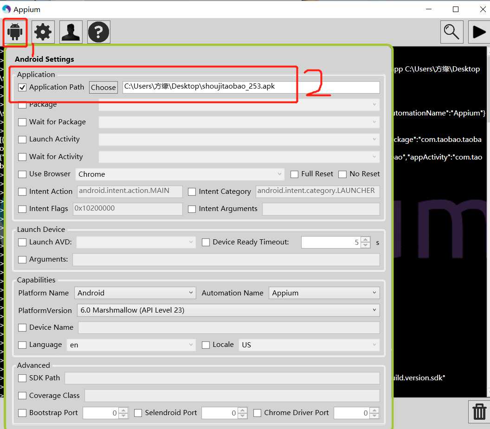Check the Full Reset option

[294, 174]
